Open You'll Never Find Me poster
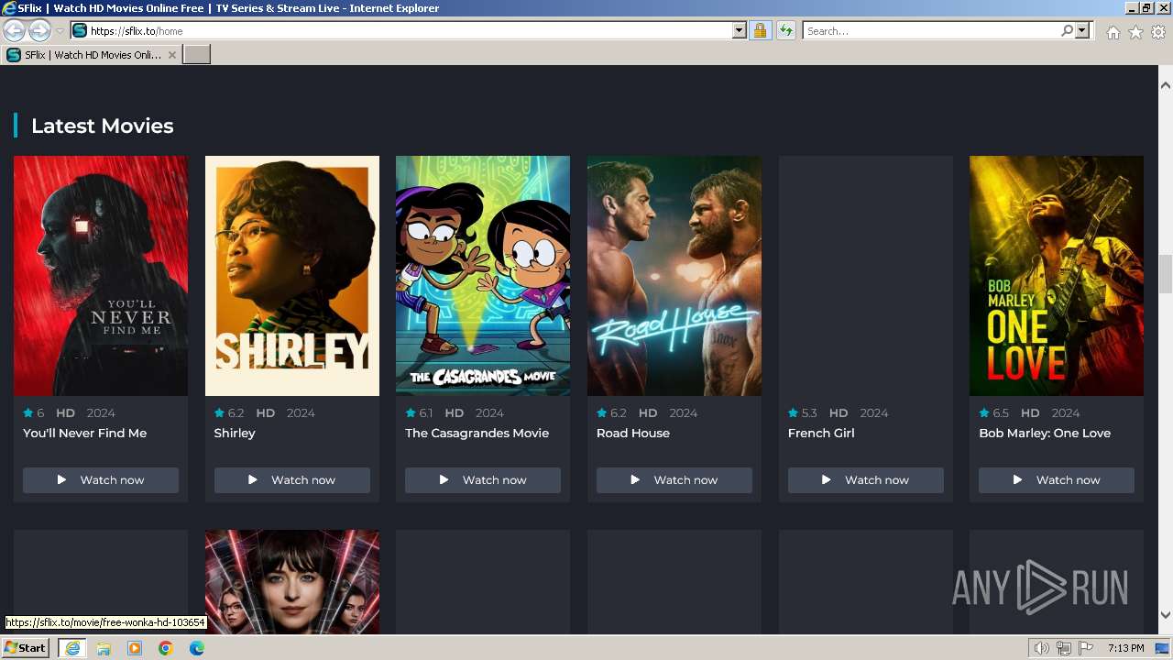Screen dimensions: 1173x660 click(x=101, y=276)
